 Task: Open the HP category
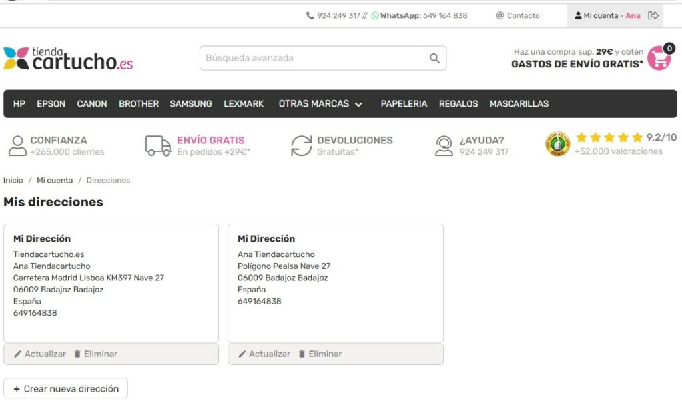19,103
